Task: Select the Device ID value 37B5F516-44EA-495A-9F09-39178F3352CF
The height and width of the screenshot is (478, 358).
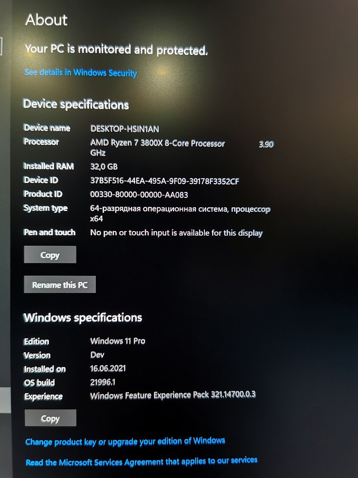Action: coord(164,181)
